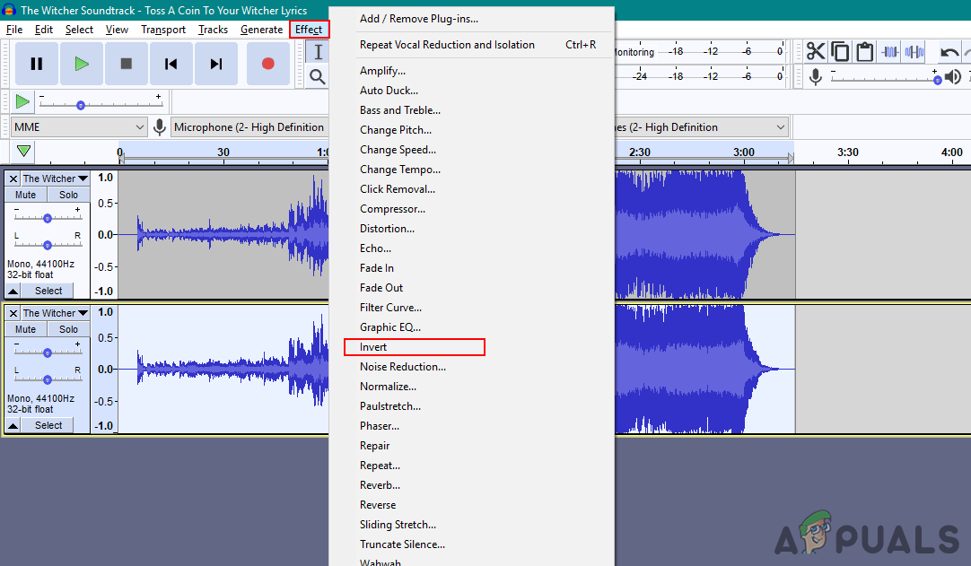Collapse the first track with up arrow
Image resolution: width=971 pixels, height=566 pixels.
(13, 291)
